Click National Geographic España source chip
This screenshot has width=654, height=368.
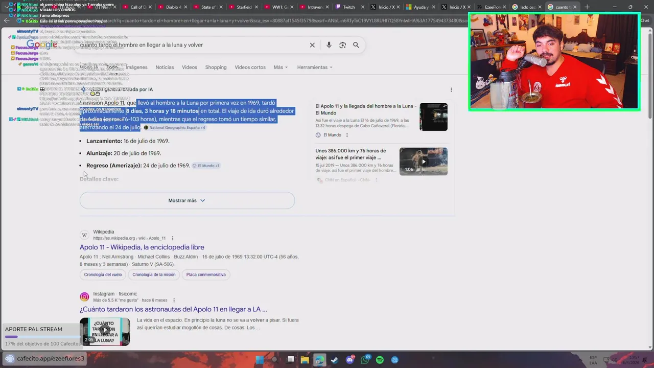(x=174, y=127)
